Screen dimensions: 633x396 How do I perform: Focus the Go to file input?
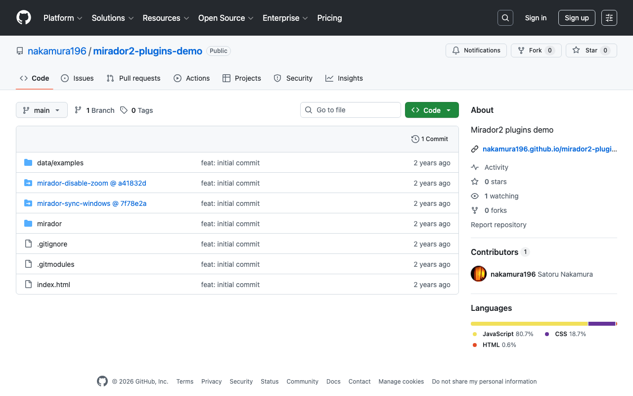(x=355, y=110)
